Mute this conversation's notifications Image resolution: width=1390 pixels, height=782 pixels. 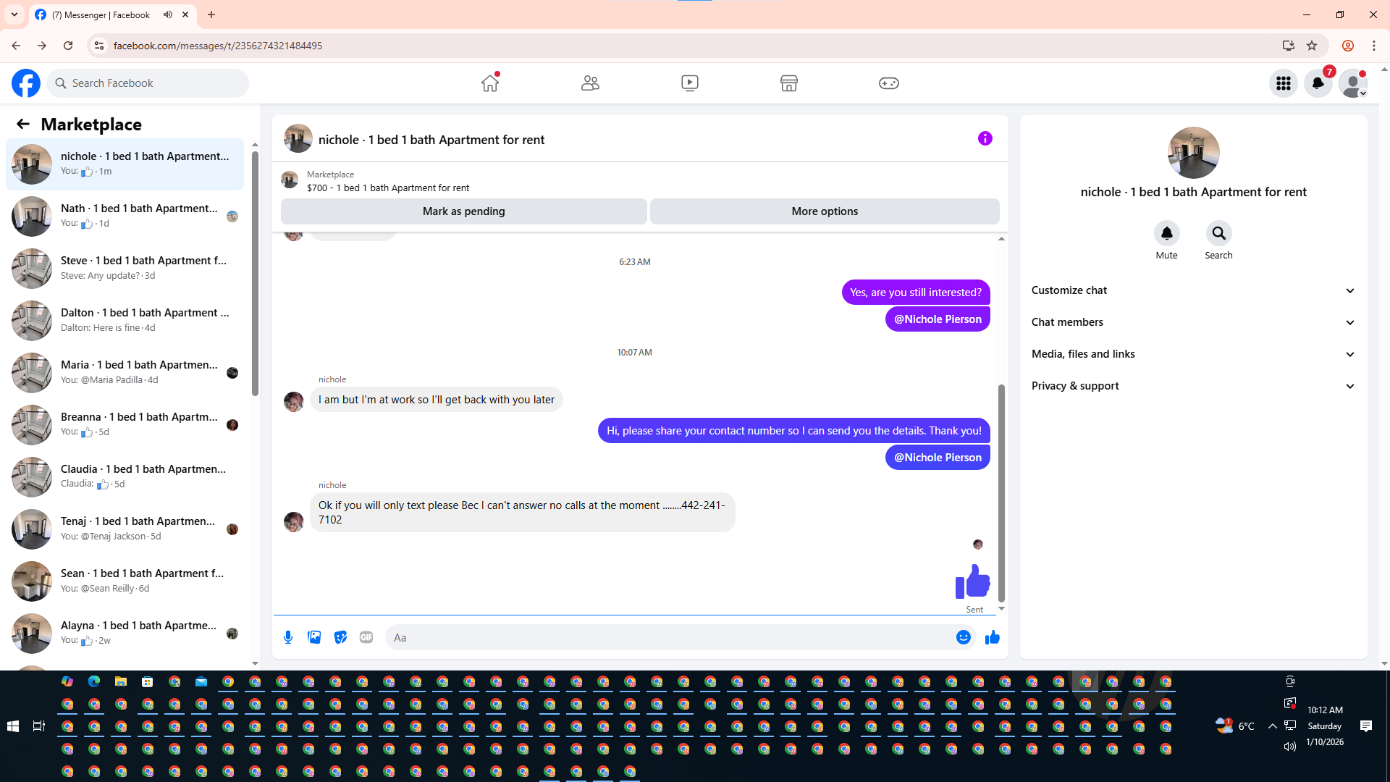pyautogui.click(x=1166, y=233)
